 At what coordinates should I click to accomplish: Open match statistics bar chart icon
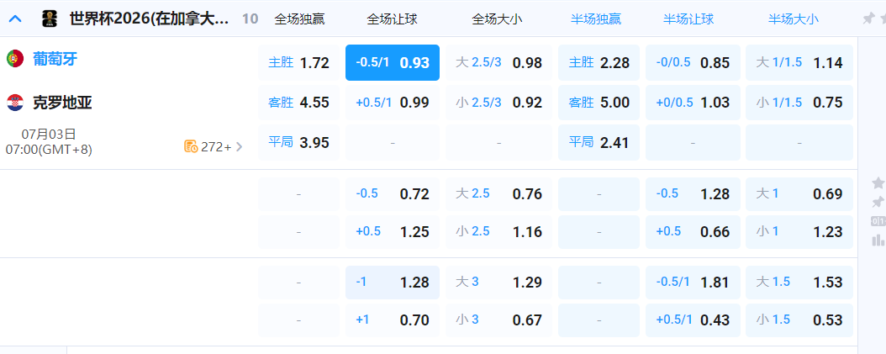878,240
